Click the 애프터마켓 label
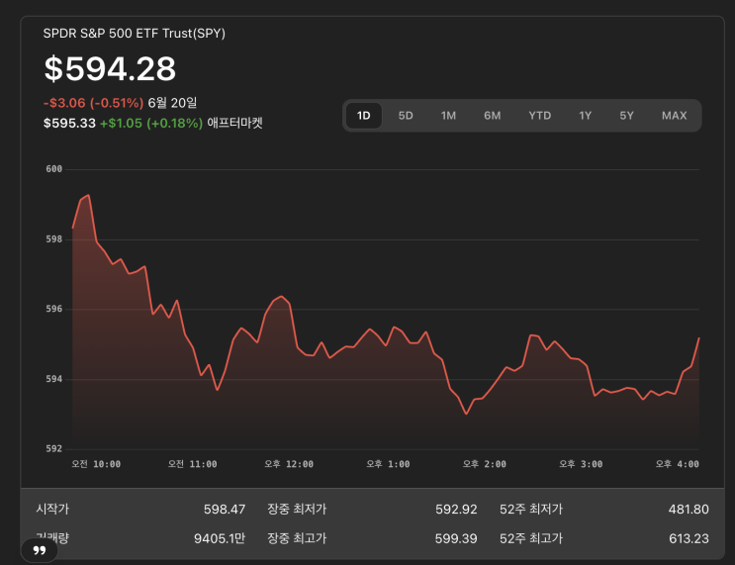Image resolution: width=735 pixels, height=565 pixels. [x=234, y=123]
